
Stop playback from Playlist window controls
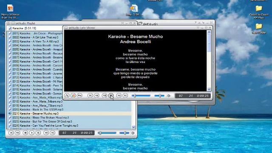point(25,133)
